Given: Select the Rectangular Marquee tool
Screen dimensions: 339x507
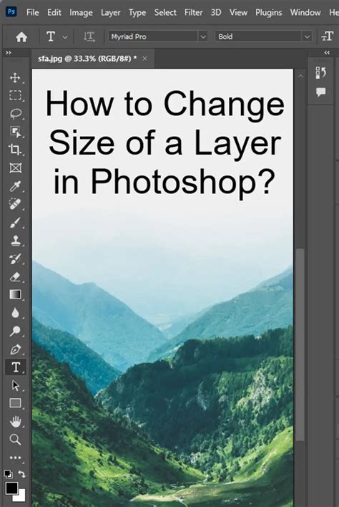Looking at the screenshot, I should [x=15, y=95].
